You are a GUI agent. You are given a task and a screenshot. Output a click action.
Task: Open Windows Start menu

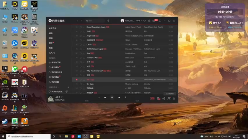(x=3, y=136)
